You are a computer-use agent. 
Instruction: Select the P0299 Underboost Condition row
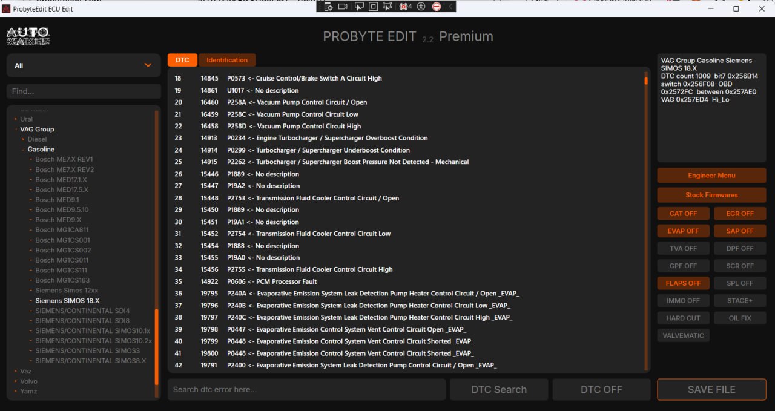pos(406,150)
